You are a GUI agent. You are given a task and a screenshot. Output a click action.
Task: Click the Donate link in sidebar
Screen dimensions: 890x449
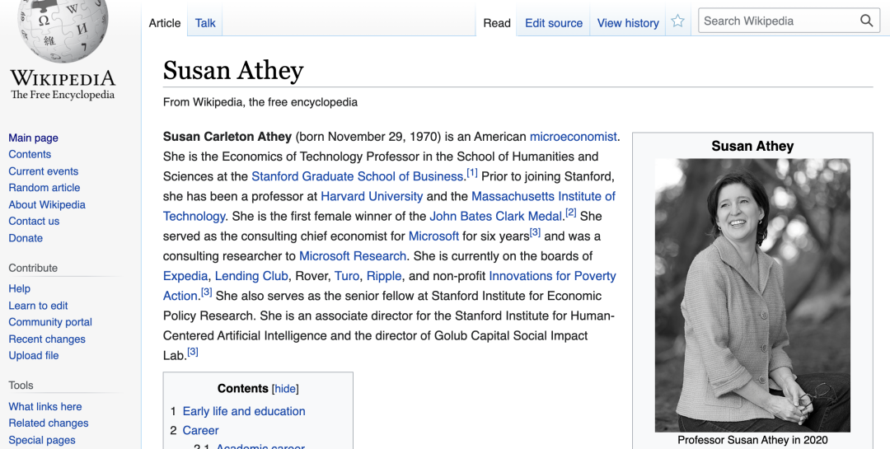tap(26, 238)
